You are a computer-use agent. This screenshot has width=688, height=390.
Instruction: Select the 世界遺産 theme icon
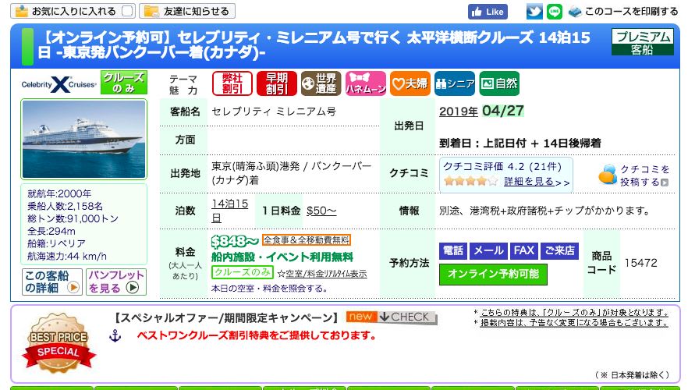(321, 83)
